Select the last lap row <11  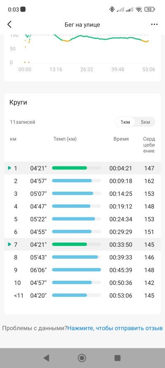tap(82, 295)
